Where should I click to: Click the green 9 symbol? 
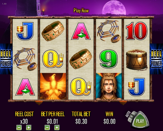[109, 59]
